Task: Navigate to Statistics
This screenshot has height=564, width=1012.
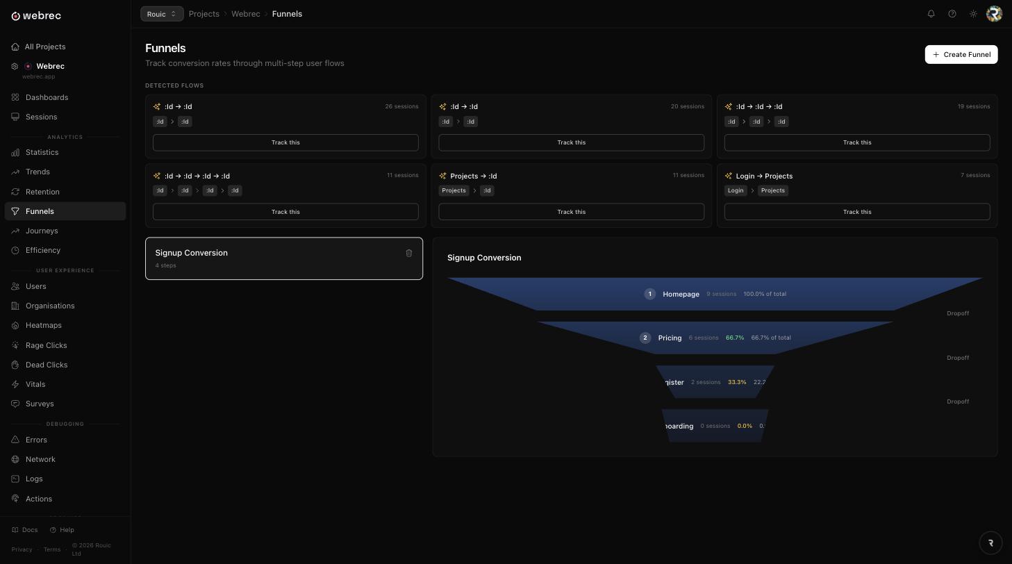Action: [65, 152]
